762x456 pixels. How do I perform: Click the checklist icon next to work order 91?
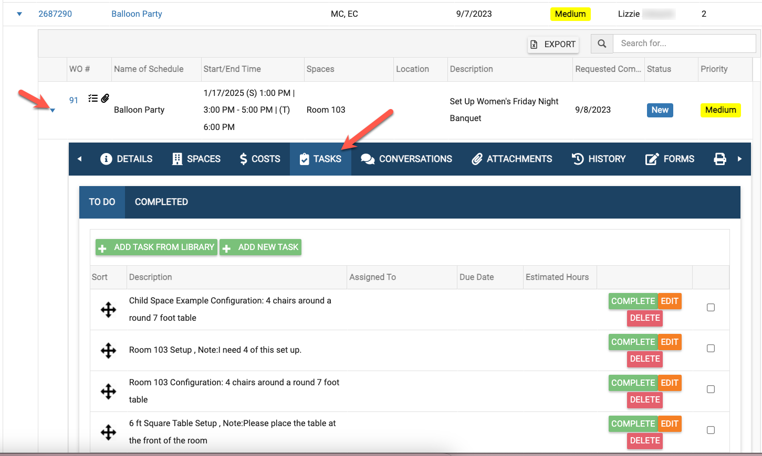(x=93, y=98)
